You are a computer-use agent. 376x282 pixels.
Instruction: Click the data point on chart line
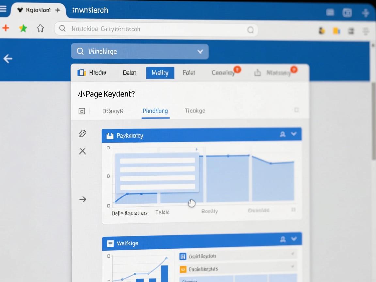[x=228, y=156]
